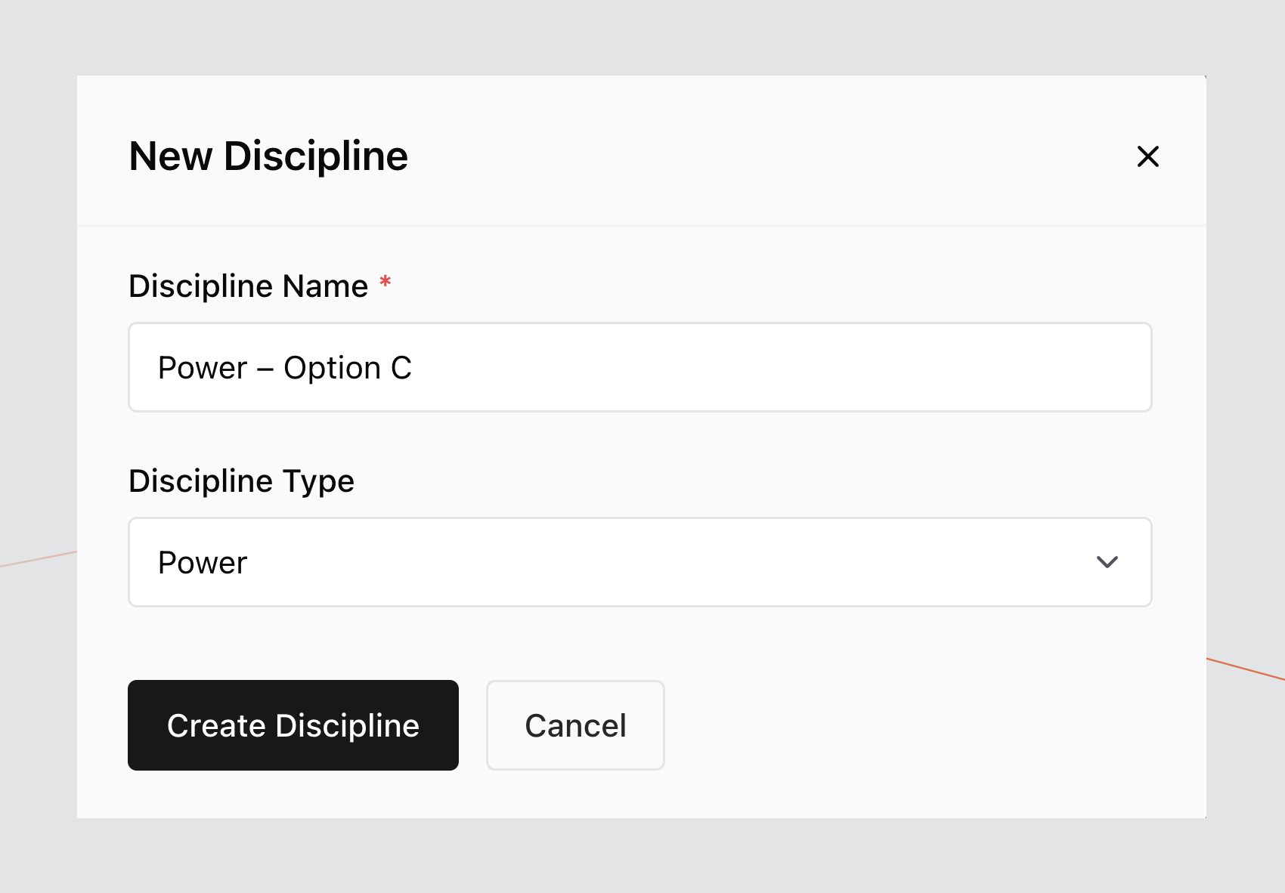Click the dialog header area beside the title
This screenshot has height=893, width=1285.
[756, 156]
